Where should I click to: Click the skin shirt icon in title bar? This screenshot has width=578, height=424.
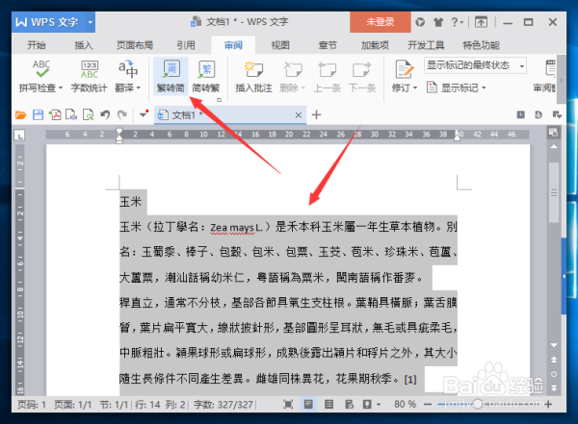(438, 22)
